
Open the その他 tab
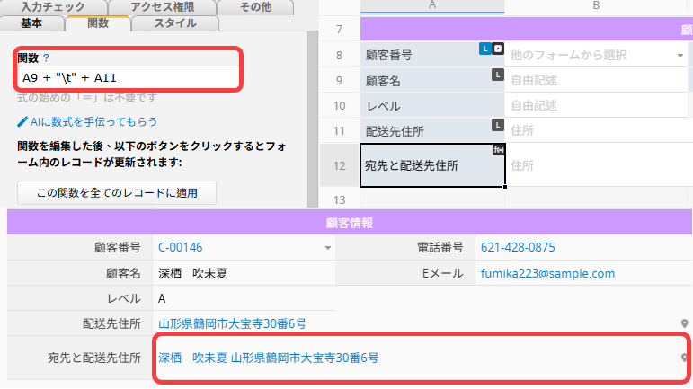[255, 7]
